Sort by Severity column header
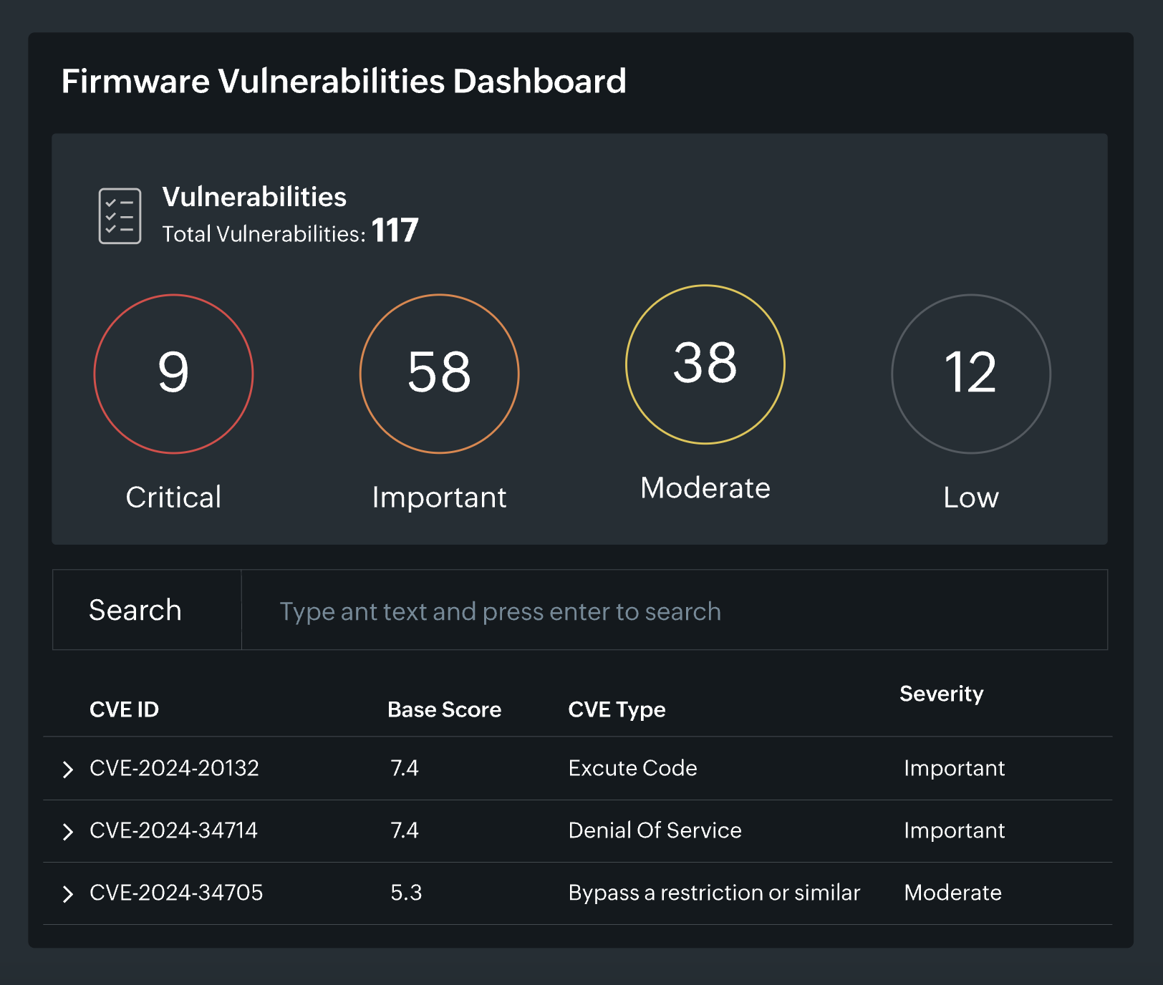 941,694
